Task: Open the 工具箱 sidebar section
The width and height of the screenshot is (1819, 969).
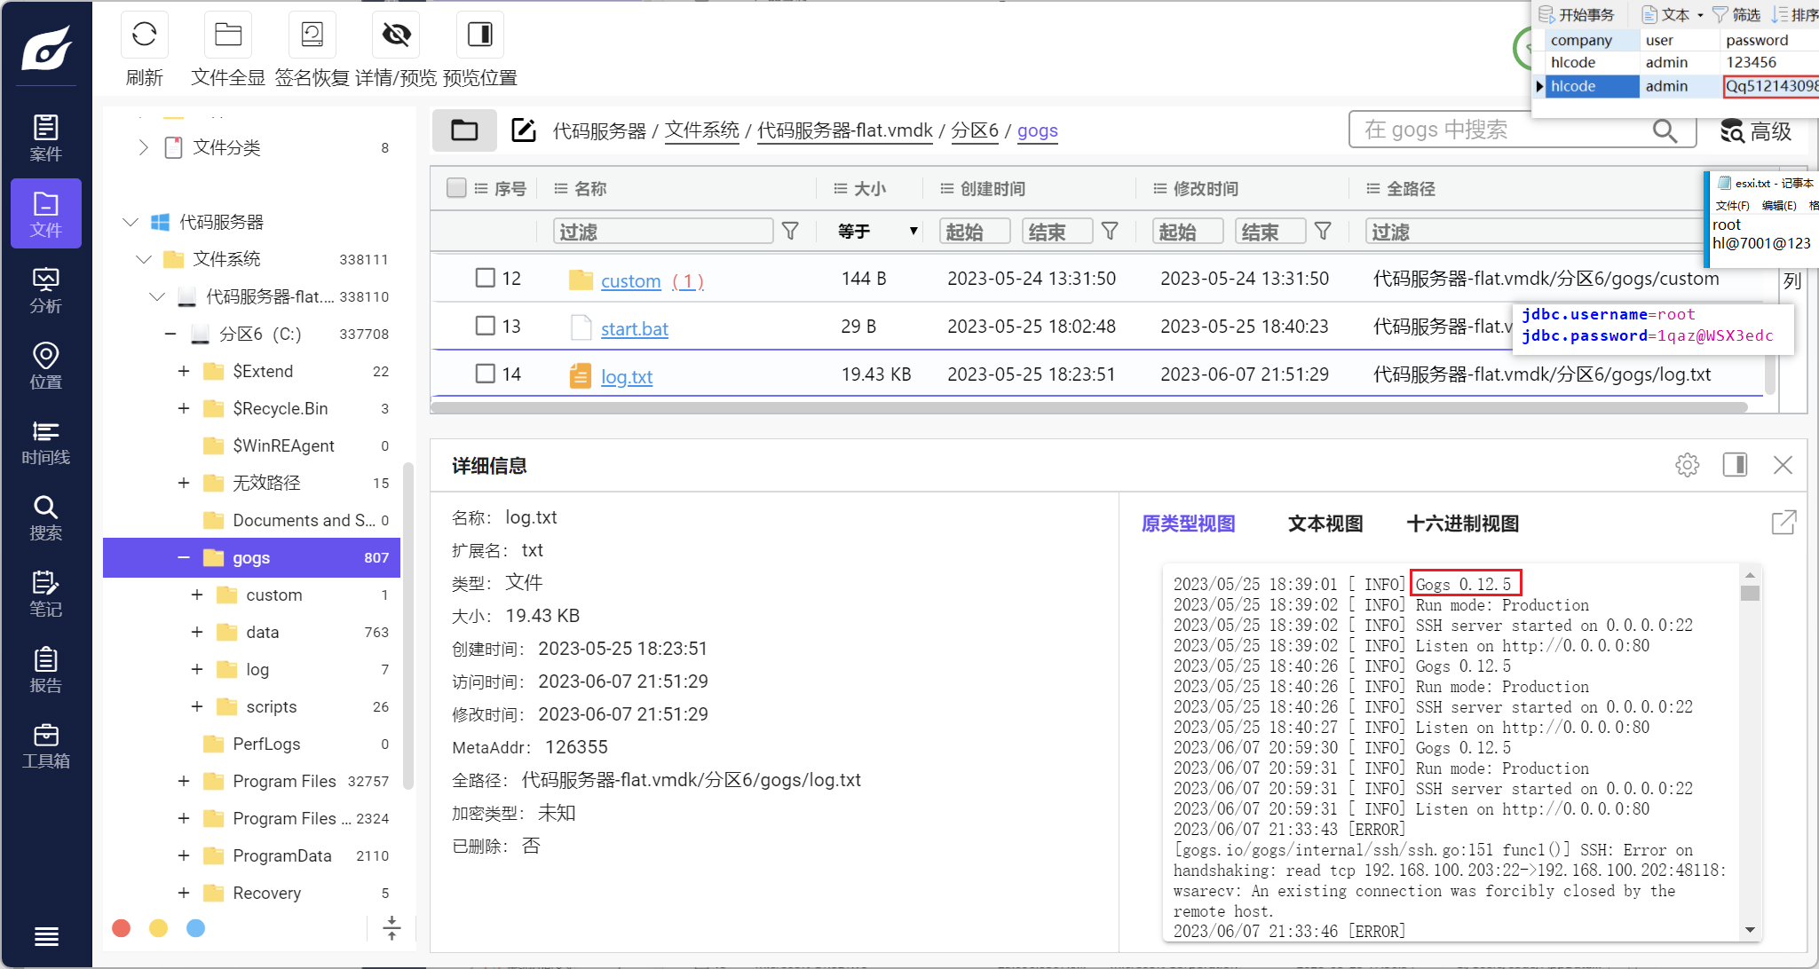Action: pyautogui.click(x=46, y=745)
